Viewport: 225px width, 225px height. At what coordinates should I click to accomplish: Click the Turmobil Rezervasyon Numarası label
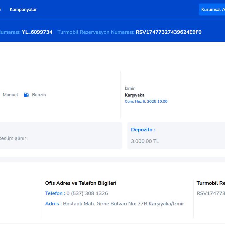(x=96, y=32)
